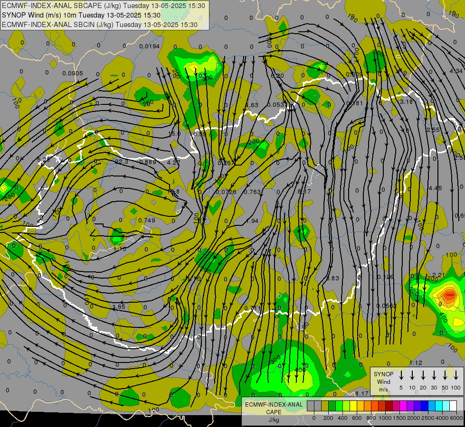The width and height of the screenshot is (465, 427).
Task: Click the station value '4.34'
Action: point(456,71)
